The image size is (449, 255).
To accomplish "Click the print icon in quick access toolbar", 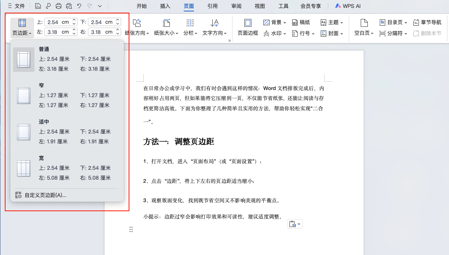I will coord(59,6).
